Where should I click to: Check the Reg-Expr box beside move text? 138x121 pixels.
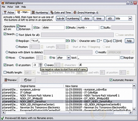[x=122, y=58]
